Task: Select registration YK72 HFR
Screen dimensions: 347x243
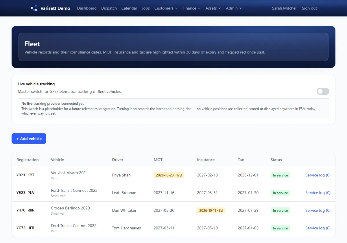Action: 25,228
